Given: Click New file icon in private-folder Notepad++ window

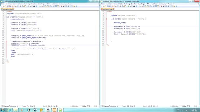Looking at the screenshot, I should (3, 6).
